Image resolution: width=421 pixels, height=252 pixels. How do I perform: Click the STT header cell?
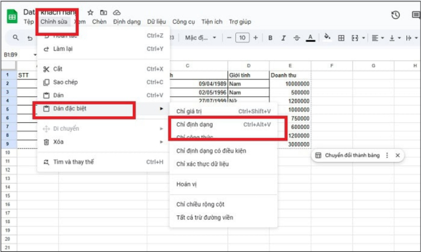(x=27, y=75)
